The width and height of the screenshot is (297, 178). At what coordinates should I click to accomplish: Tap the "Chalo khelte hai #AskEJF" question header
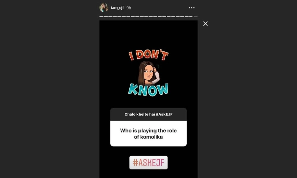point(148,114)
